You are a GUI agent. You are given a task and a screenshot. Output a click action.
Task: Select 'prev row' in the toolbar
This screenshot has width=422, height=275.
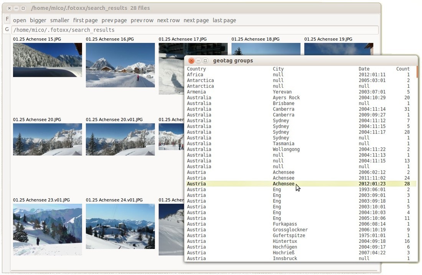point(142,20)
